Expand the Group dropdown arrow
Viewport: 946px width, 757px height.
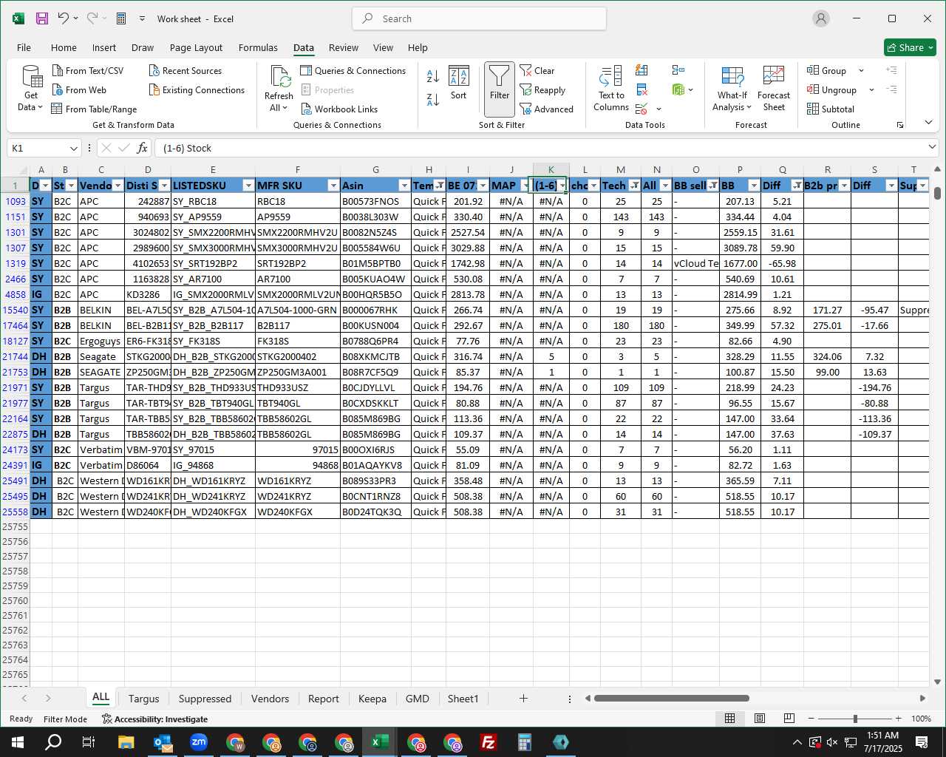pos(861,70)
